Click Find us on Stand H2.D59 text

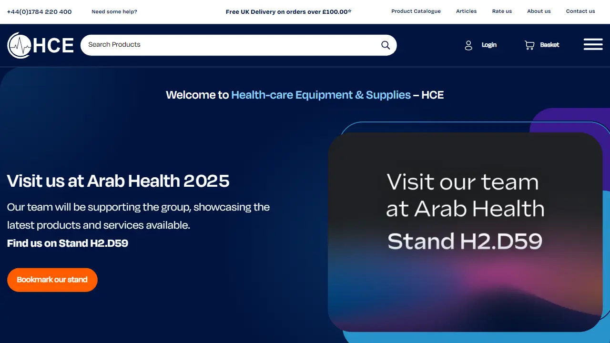pyautogui.click(x=68, y=243)
